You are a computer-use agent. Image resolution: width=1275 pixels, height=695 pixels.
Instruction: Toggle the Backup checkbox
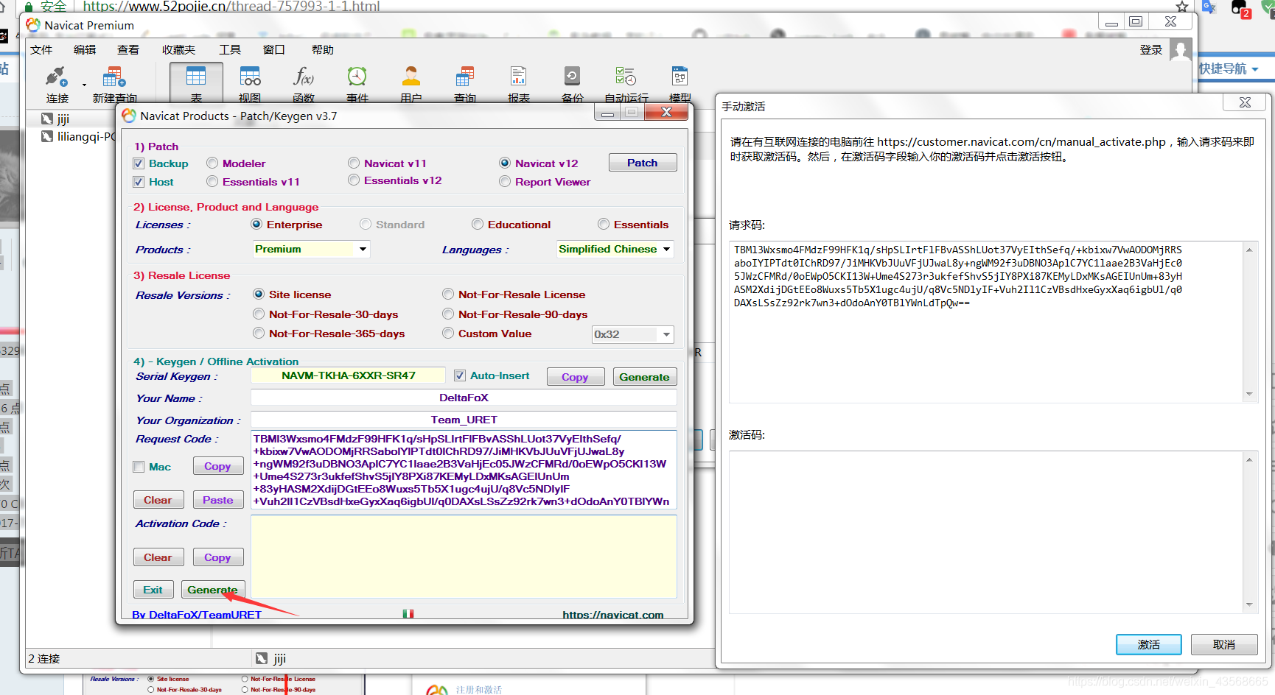[x=139, y=163]
